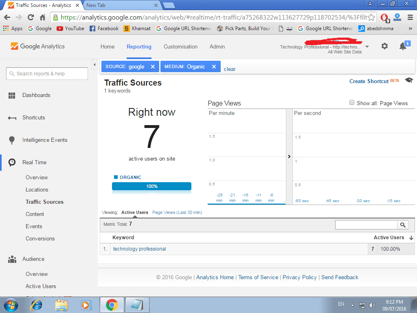Bookmark page with the star icon
This screenshot has height=313, width=417.
click(x=371, y=18)
